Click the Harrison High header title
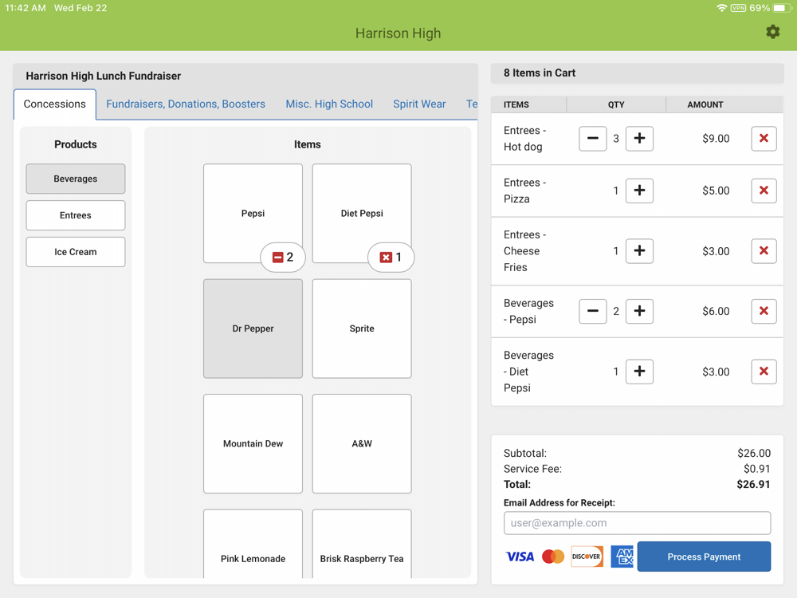 [398, 33]
